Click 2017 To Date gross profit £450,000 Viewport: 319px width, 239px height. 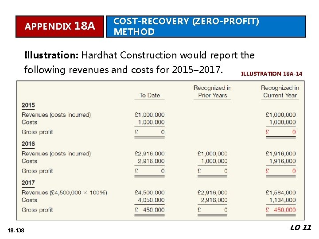pos(150,210)
